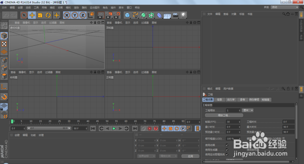Click the 缩放工程... button
Screen dimensions: 304x164
[224, 115]
